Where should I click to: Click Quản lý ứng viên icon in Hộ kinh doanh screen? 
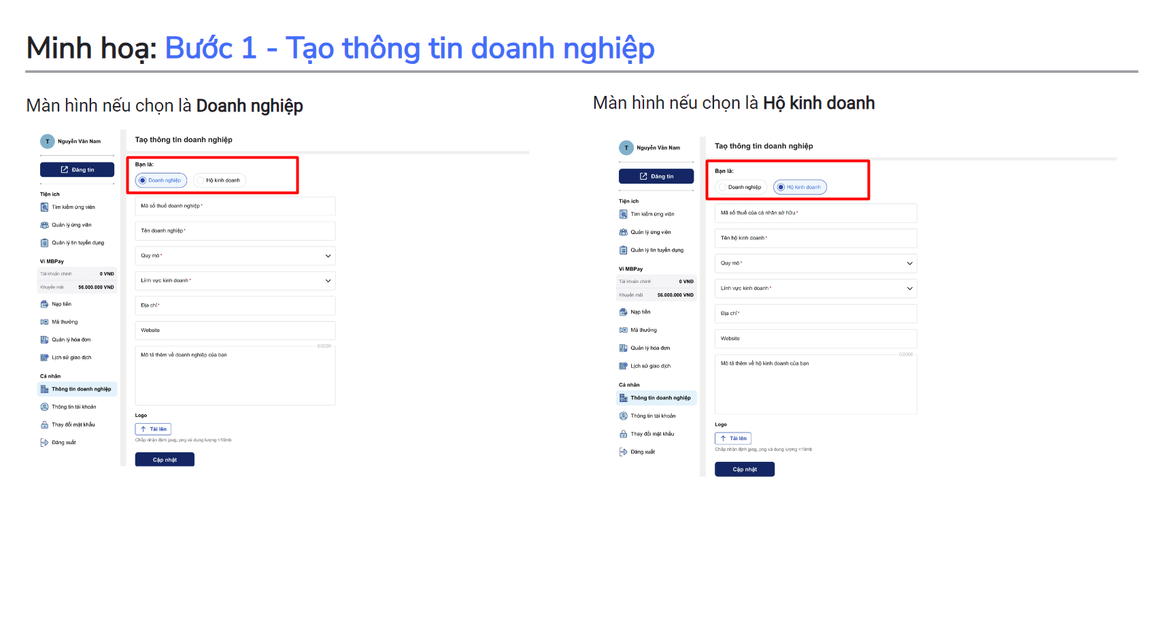pos(623,232)
